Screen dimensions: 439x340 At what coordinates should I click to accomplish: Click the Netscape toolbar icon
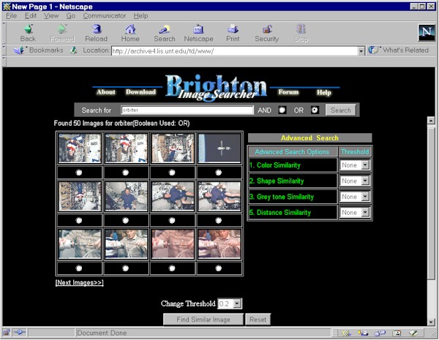(x=198, y=29)
